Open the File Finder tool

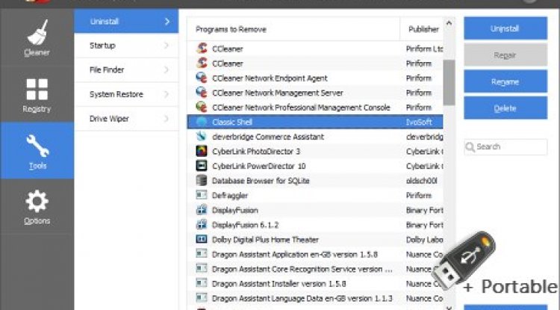pyautogui.click(x=125, y=70)
